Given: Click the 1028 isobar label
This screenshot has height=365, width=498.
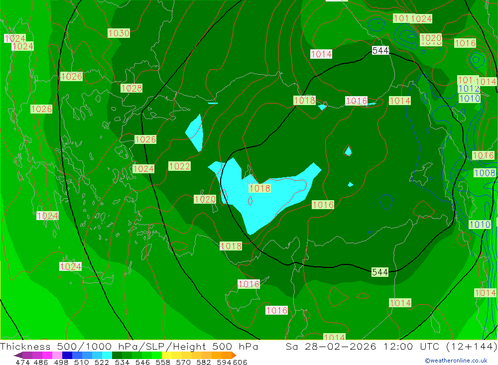Looking at the screenshot, I should pyautogui.click(x=131, y=88).
